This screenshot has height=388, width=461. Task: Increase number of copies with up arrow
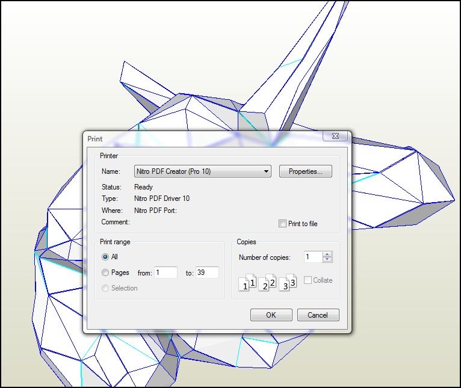327,254
